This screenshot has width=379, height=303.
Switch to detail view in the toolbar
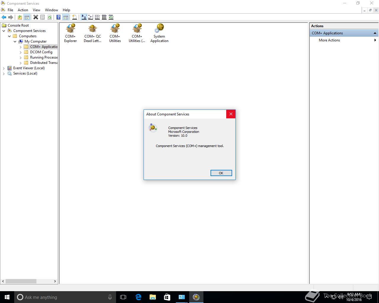coord(104,17)
